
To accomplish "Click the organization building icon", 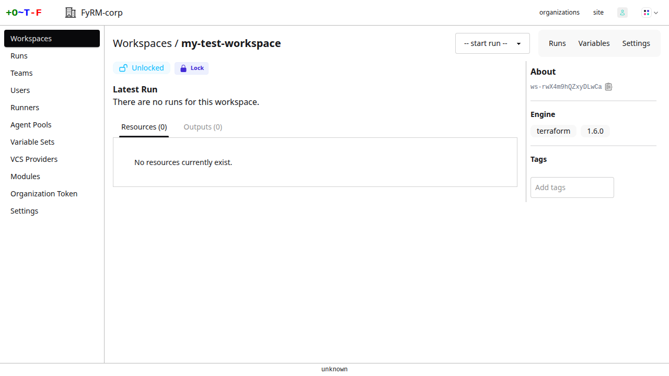I will (x=70, y=13).
